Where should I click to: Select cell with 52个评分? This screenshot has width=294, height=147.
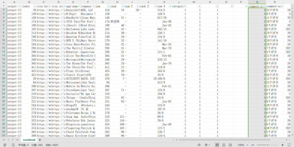(x=275, y=10)
